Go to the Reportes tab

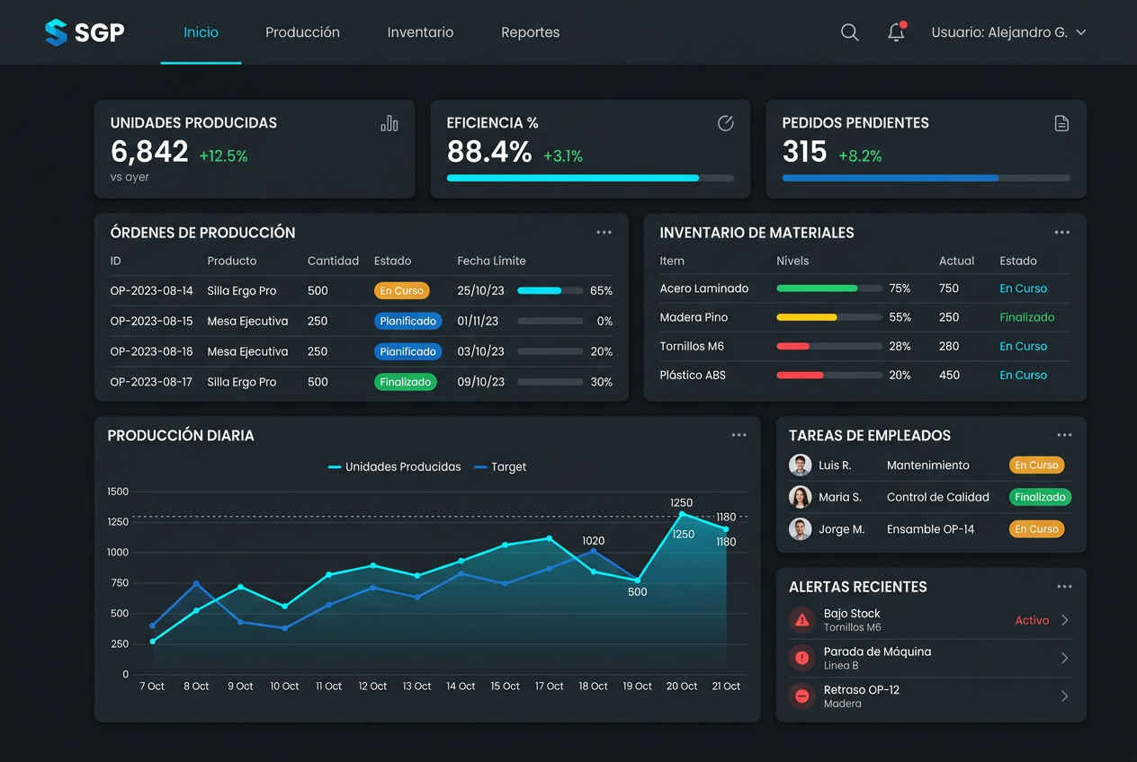pyautogui.click(x=531, y=32)
